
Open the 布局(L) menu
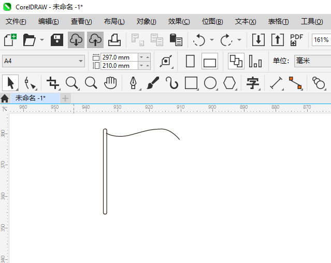(x=114, y=22)
